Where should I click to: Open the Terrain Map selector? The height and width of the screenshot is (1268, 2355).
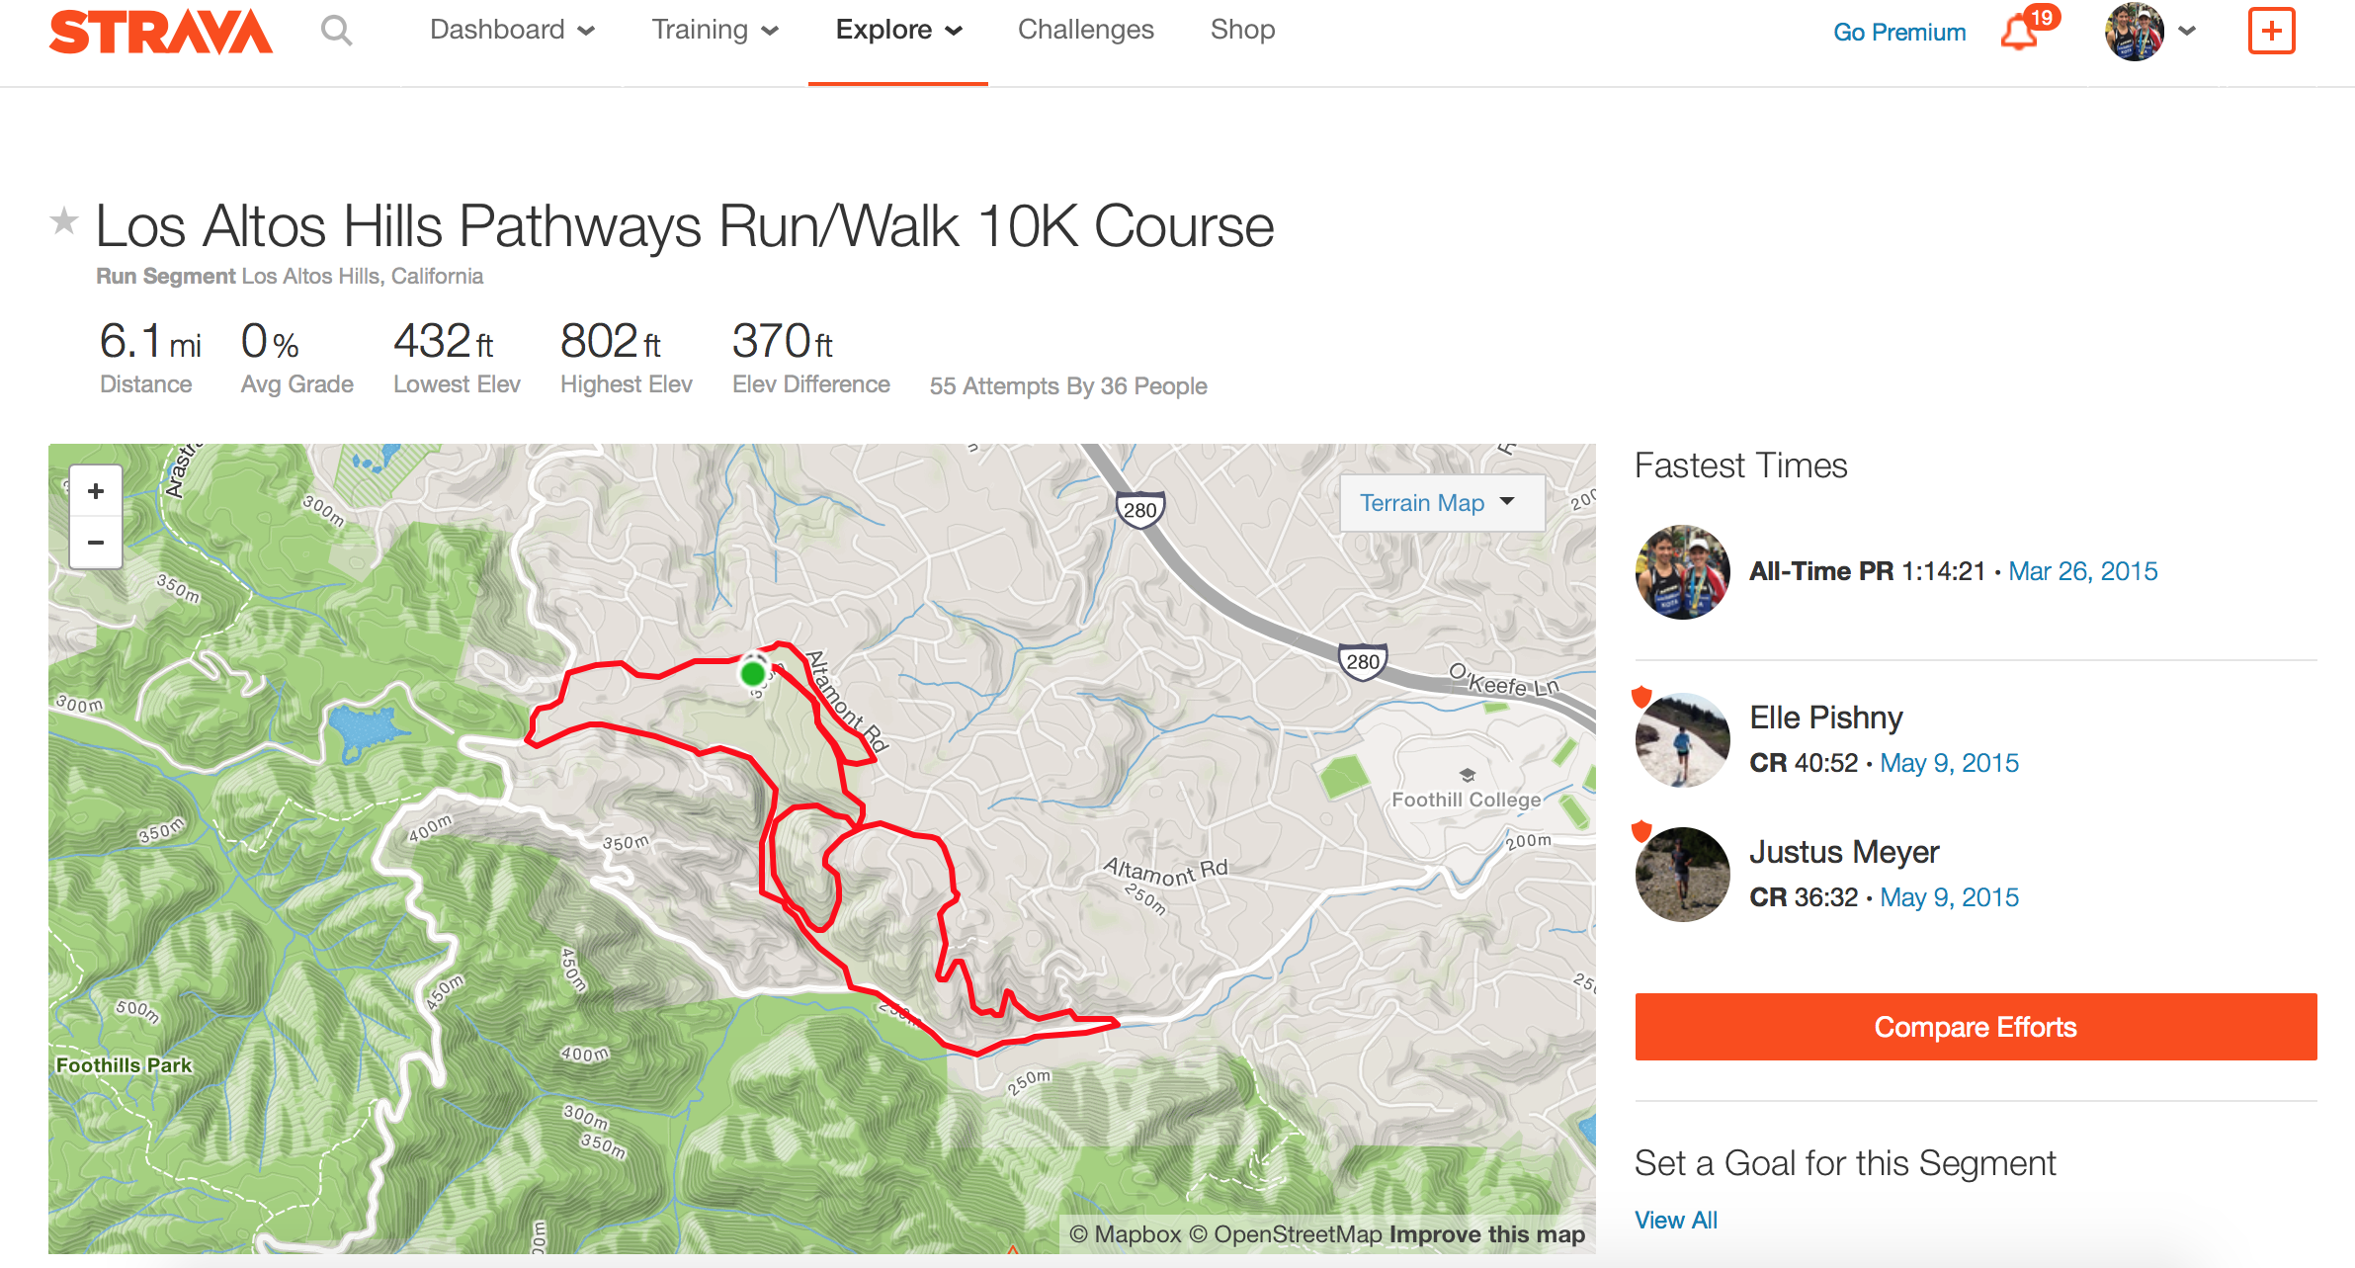tap(1440, 502)
